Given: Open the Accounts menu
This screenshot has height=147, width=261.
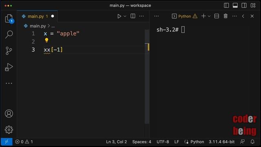Looking at the screenshot, I should tap(9, 114).
